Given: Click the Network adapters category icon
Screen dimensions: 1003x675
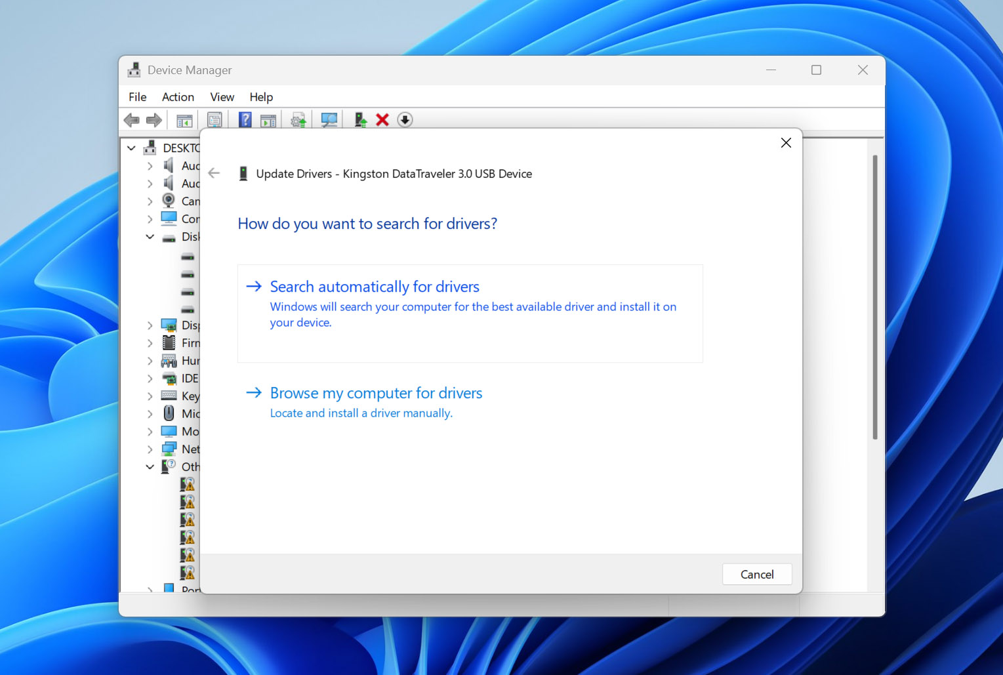Looking at the screenshot, I should (169, 449).
